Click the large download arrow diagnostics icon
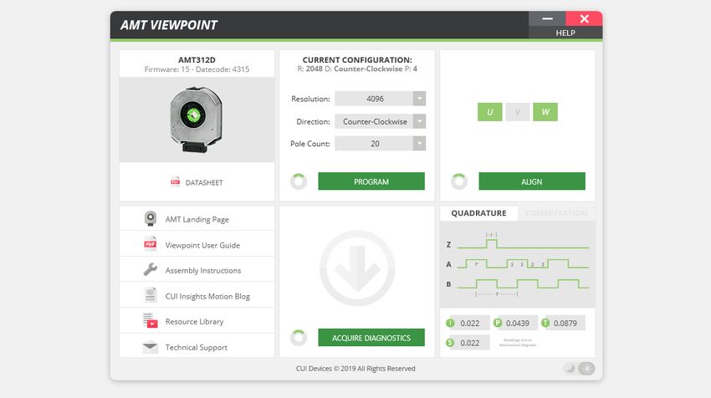The image size is (711, 398). click(x=357, y=268)
